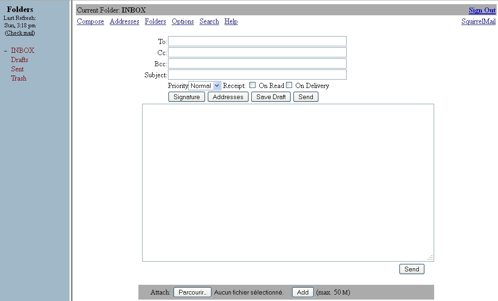498x301 pixels.
Task: Open the Folders menu link
Action: pyautogui.click(x=155, y=21)
